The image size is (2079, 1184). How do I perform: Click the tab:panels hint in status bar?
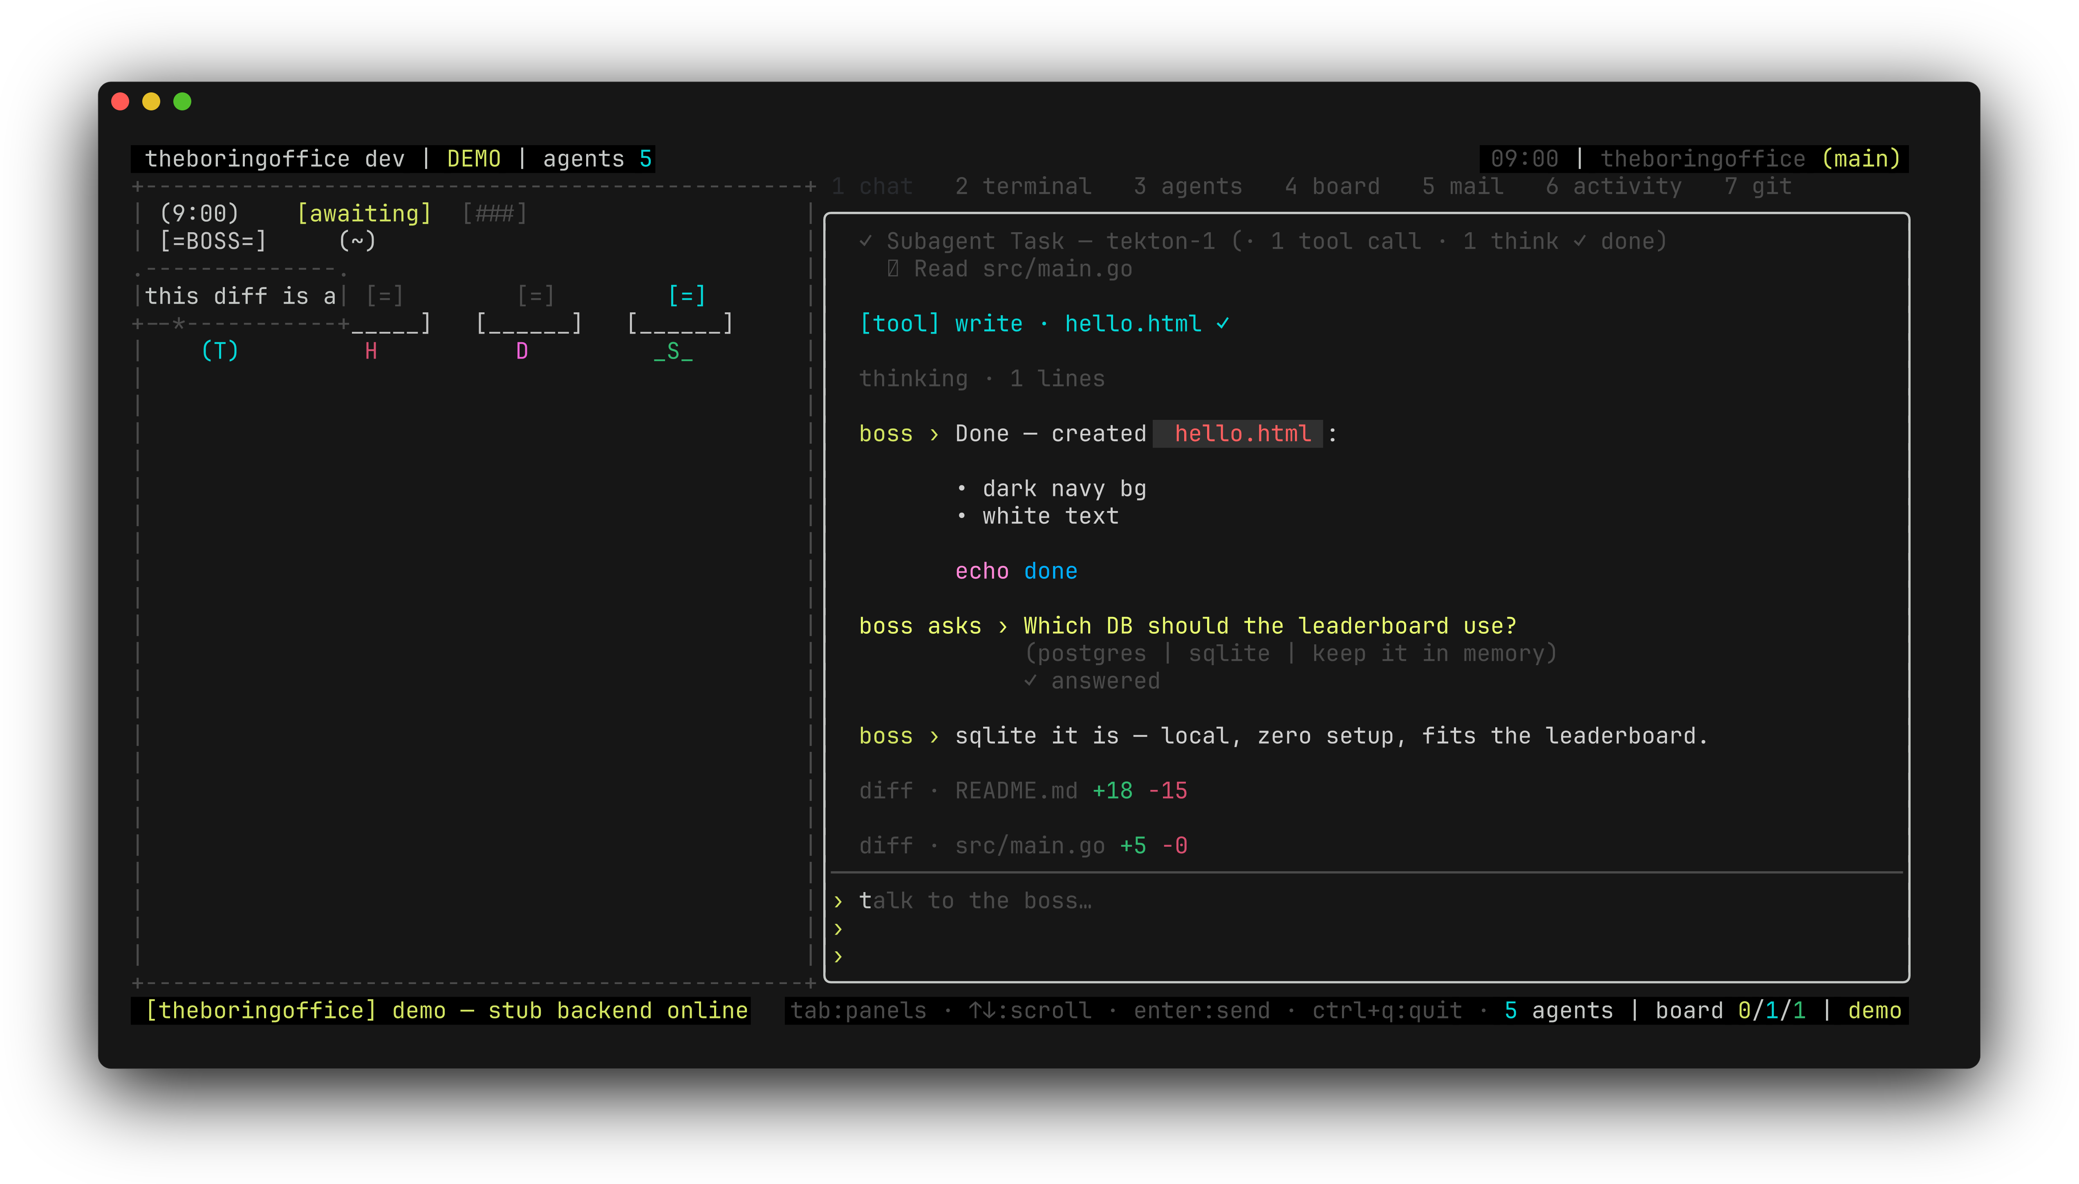click(858, 1010)
